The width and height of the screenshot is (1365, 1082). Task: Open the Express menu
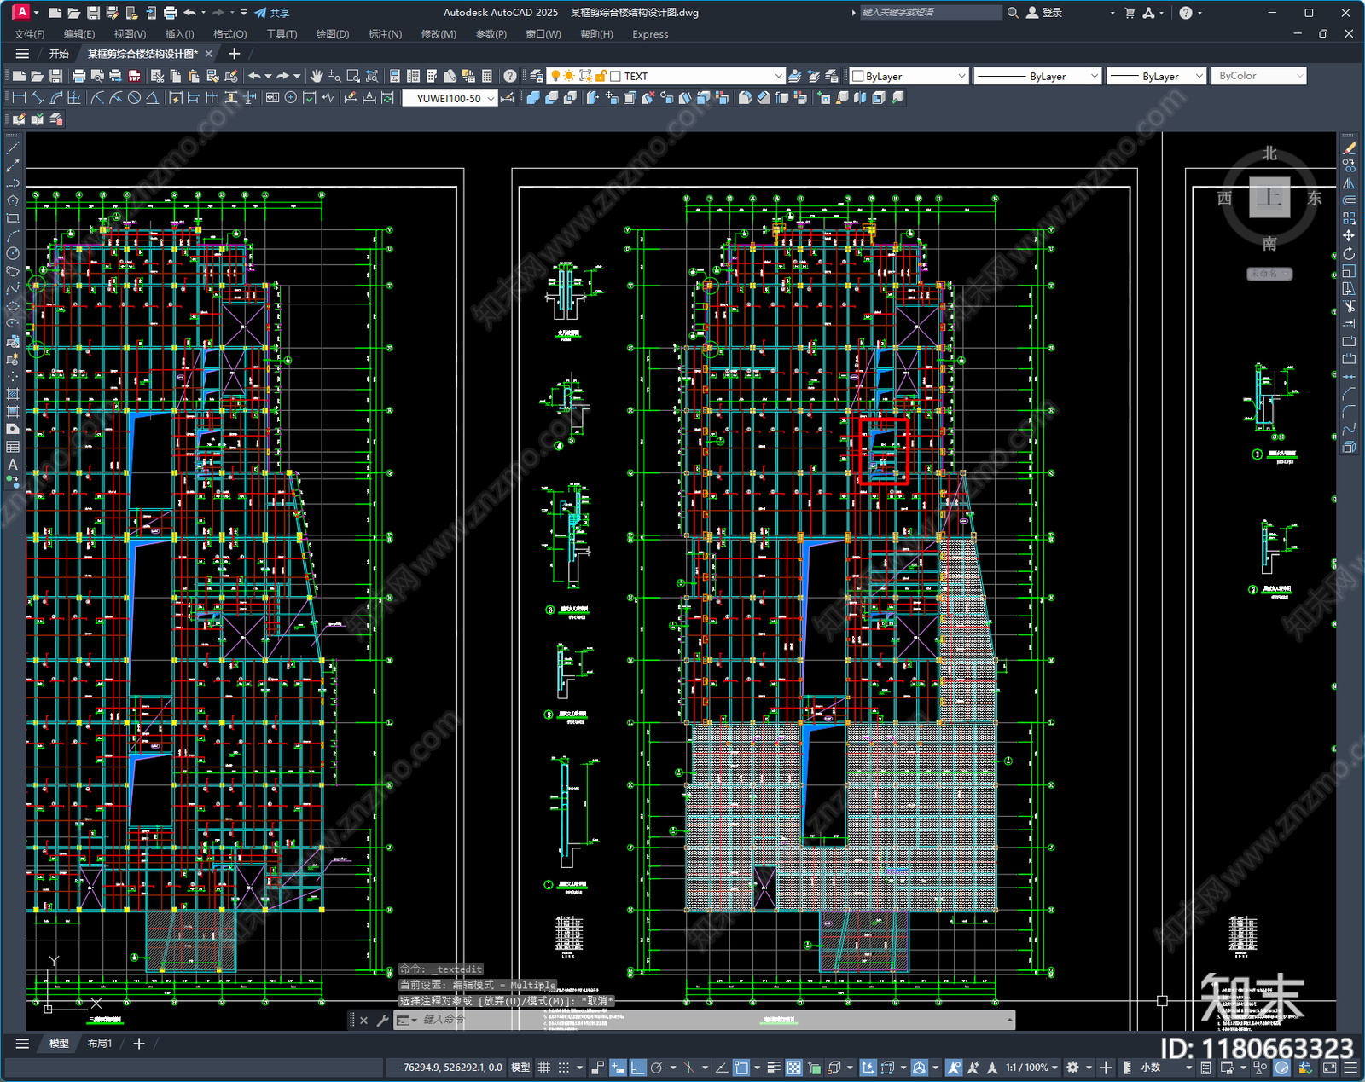[x=650, y=34]
